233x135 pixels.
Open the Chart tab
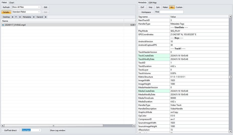tap(12, 2)
